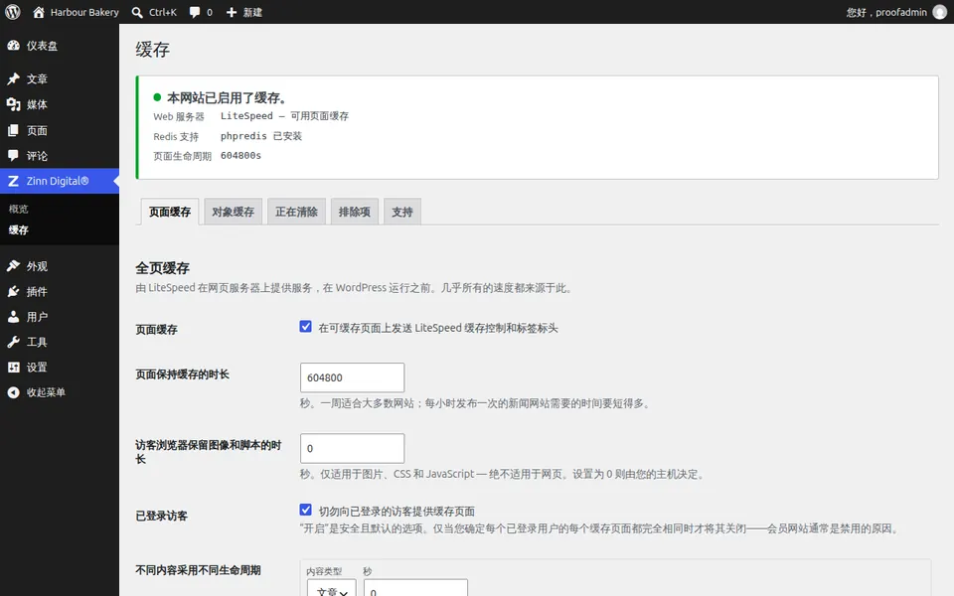
Task: Open the Ctrl+K search magnifier
Action: tap(137, 12)
